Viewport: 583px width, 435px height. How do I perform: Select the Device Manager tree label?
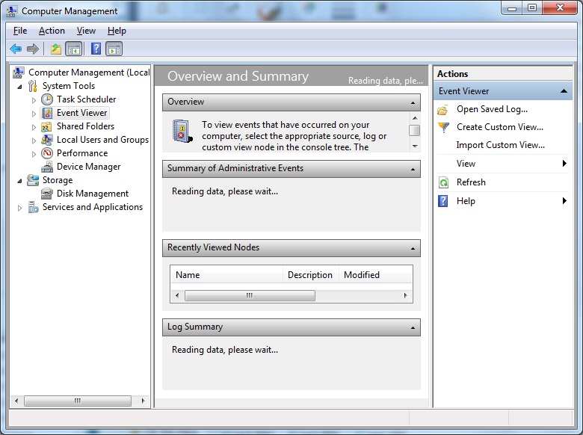coord(88,167)
